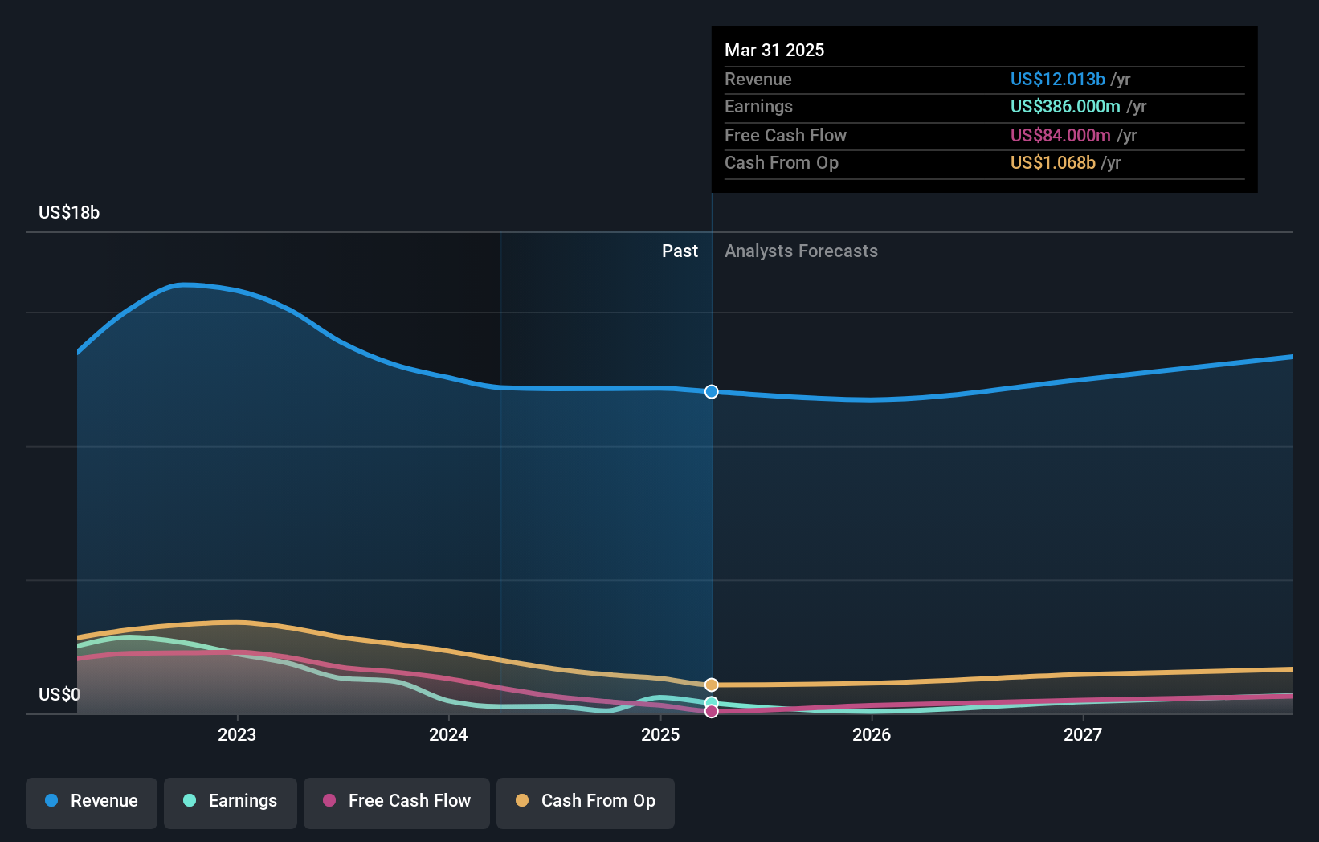
Task: Click the Past section label
Action: point(680,251)
